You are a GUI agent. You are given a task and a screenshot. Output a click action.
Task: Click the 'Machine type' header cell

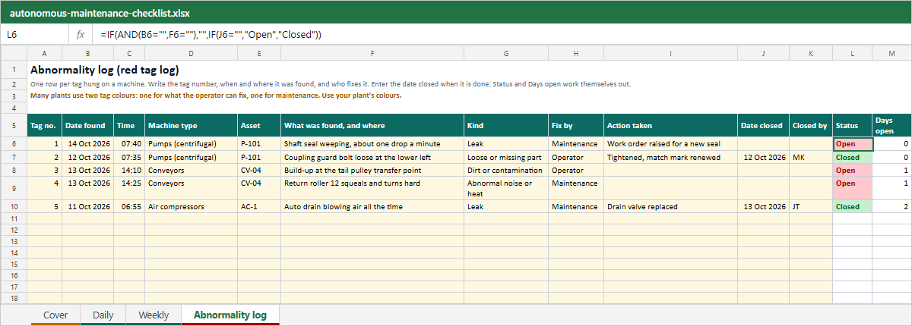click(191, 125)
